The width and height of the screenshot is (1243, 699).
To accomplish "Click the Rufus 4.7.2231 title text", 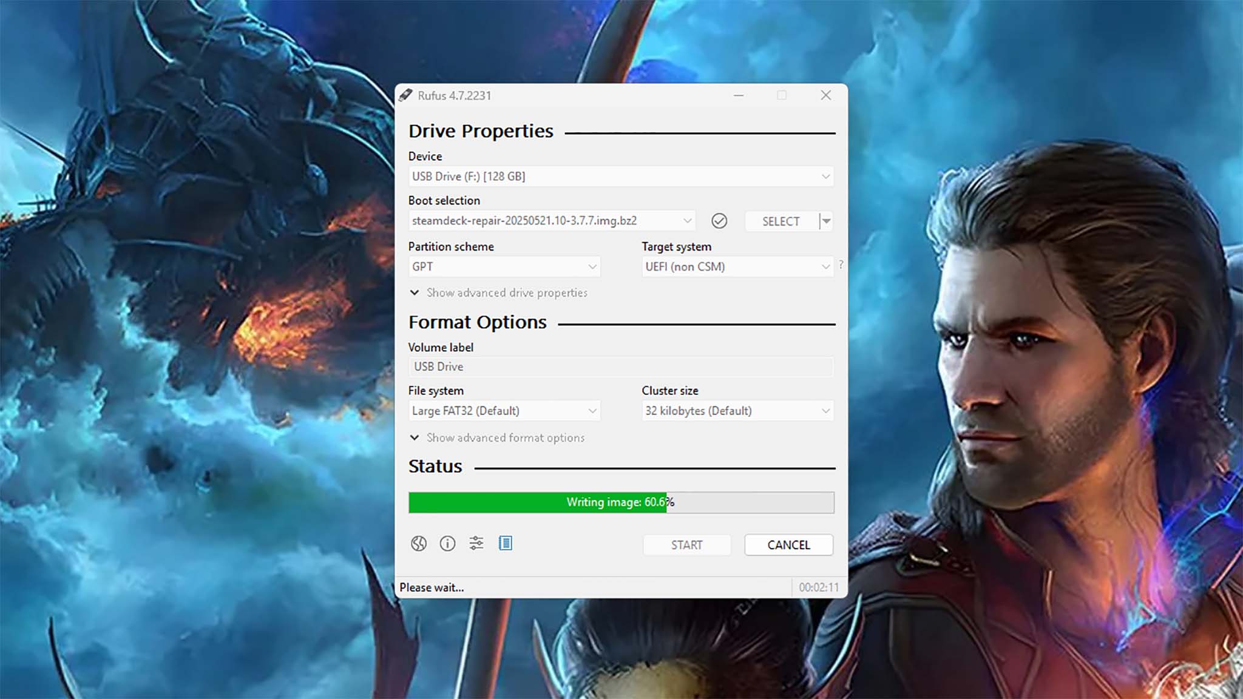I will 455,96.
